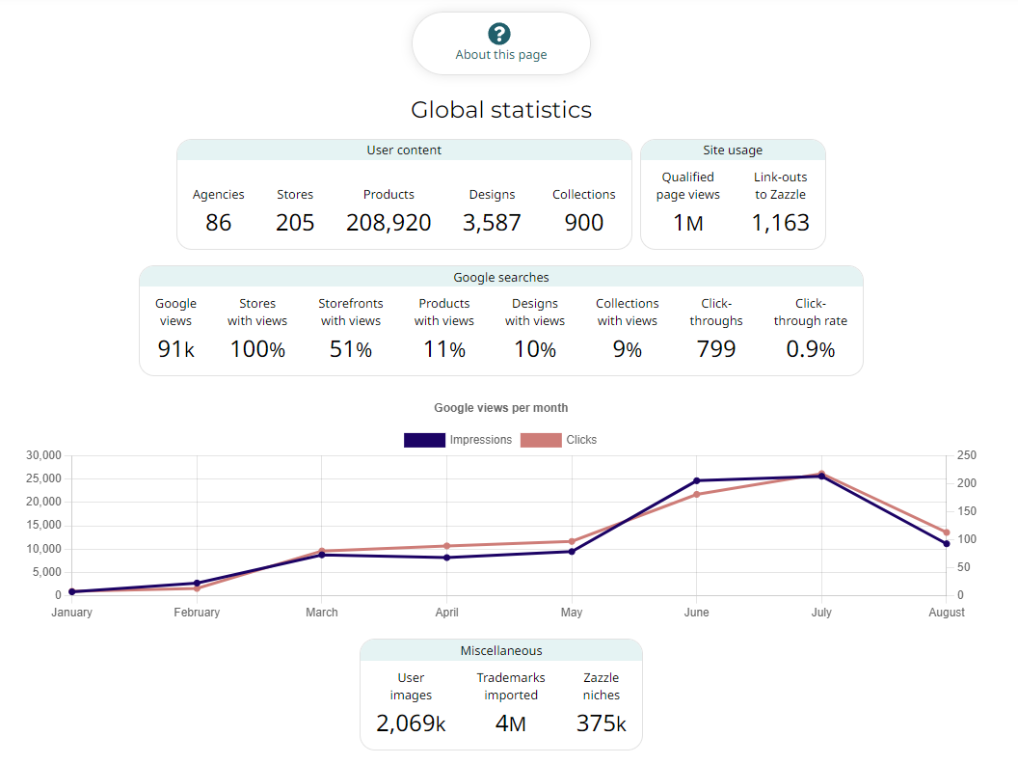This screenshot has height=764, width=1018.
Task: Click the Google searches panel header
Action: tap(501, 278)
